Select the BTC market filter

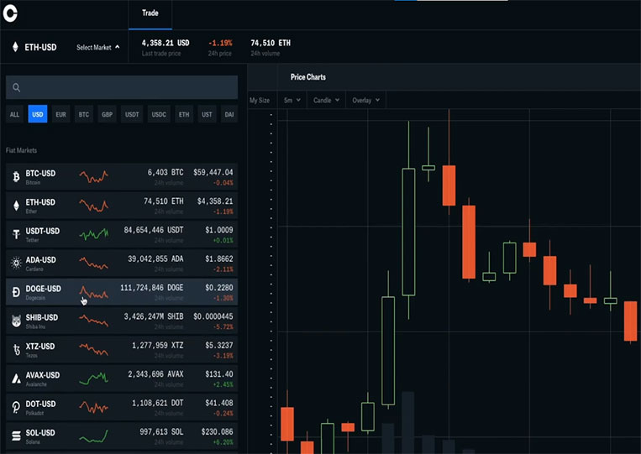[84, 114]
